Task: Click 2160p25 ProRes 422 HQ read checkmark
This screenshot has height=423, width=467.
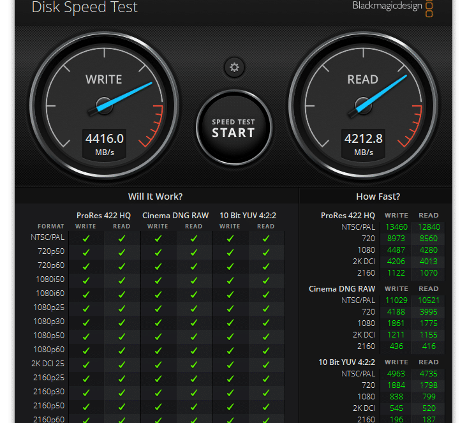Action: [x=121, y=378]
